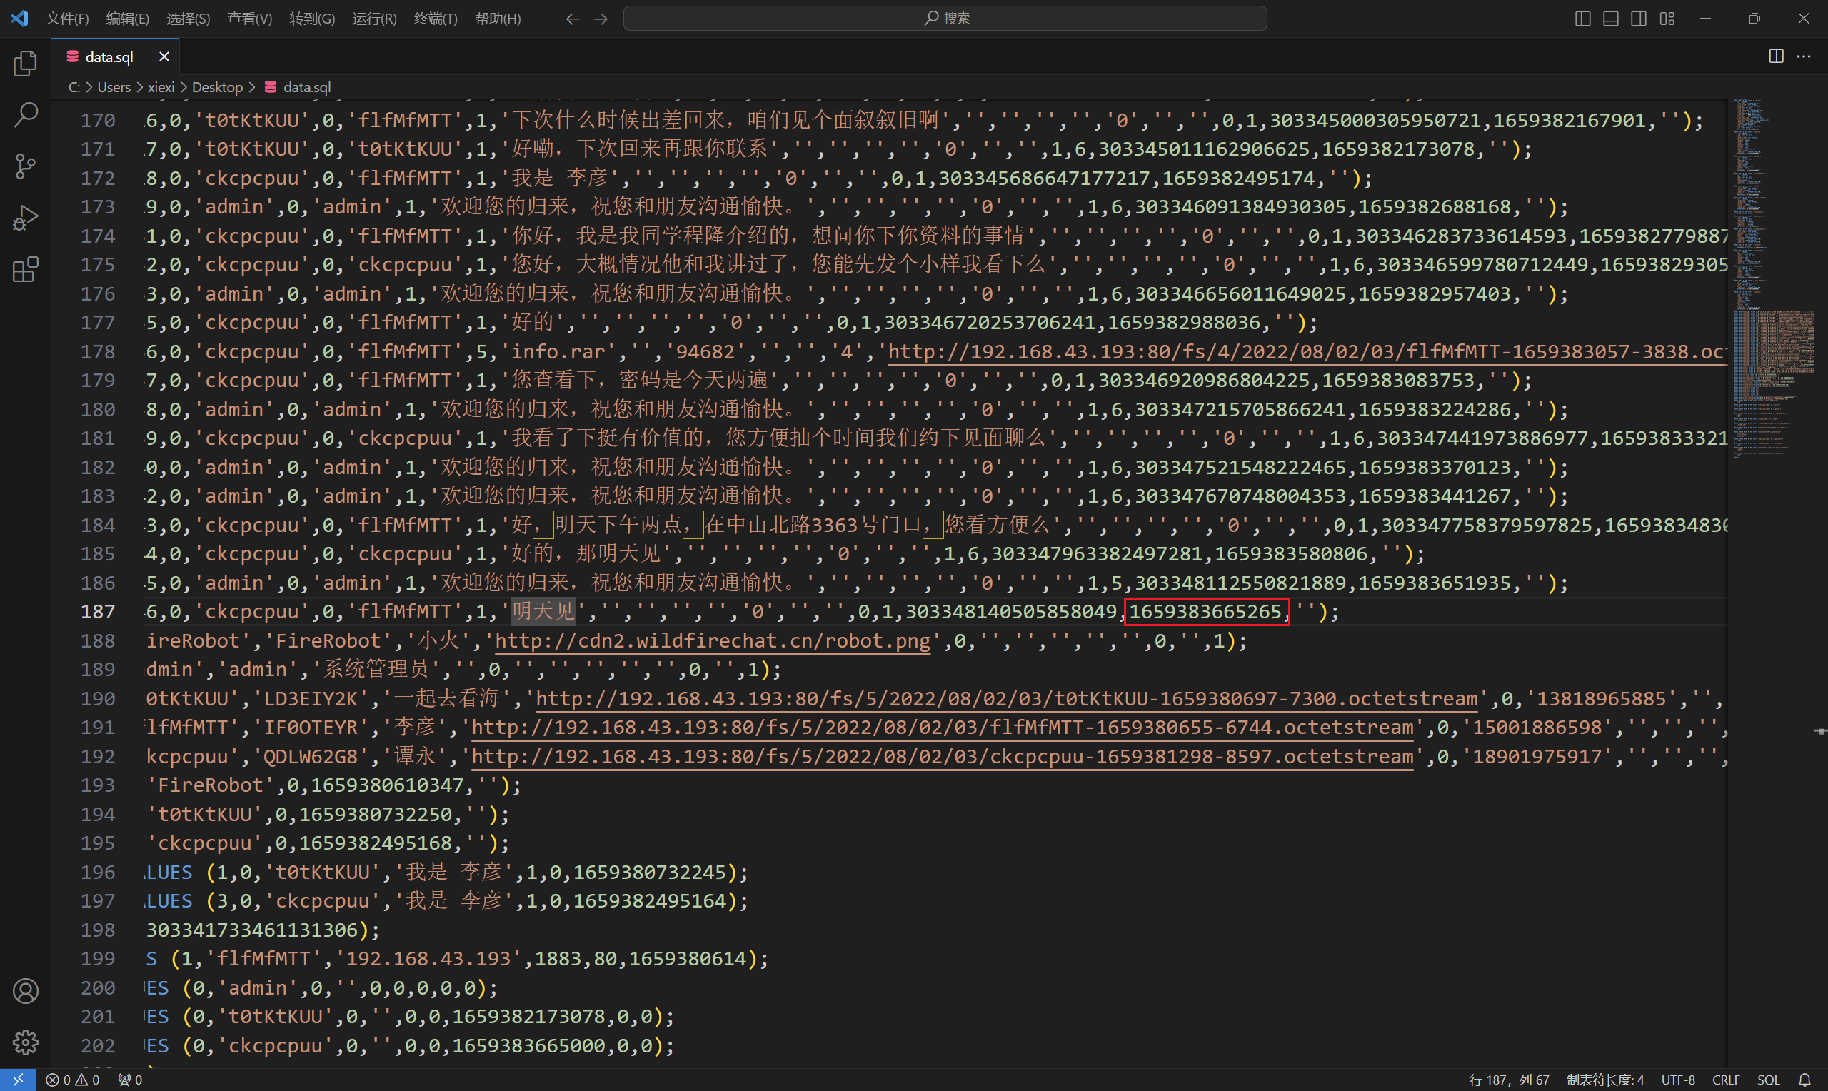Click '13818965885' phone number on line 190

pyautogui.click(x=1602, y=698)
